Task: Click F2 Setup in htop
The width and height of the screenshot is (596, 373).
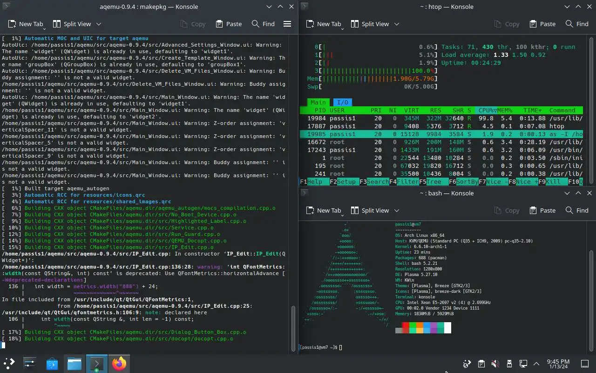Action: (344, 182)
